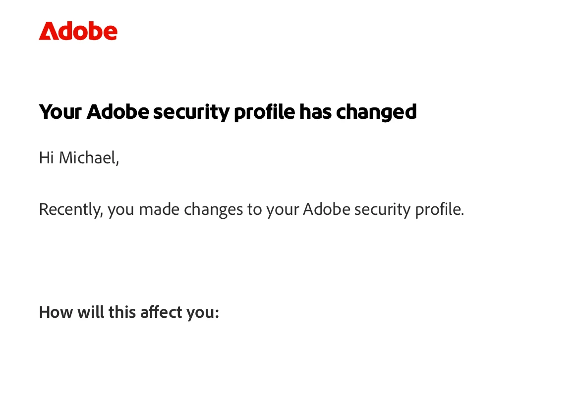Screen dimensions: 577x398
Task: Click the 'How will this affect you:' subheading
Action: (129, 312)
